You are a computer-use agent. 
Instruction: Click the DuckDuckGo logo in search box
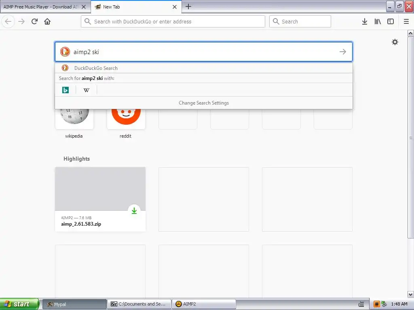click(x=65, y=52)
